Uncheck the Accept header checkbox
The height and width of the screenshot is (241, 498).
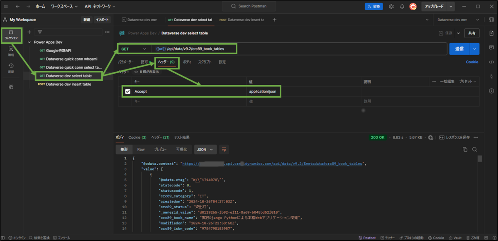pos(127,91)
